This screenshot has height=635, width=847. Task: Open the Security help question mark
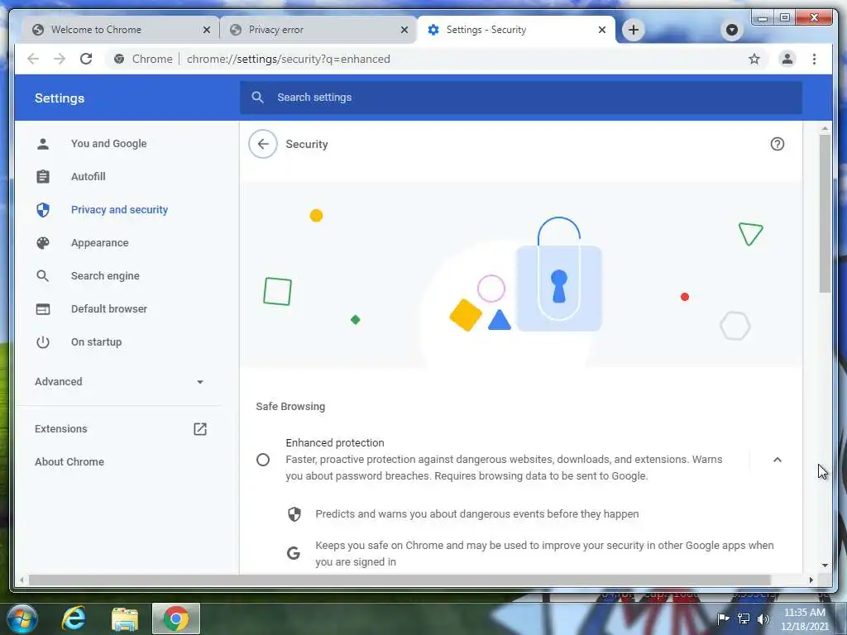click(x=778, y=144)
